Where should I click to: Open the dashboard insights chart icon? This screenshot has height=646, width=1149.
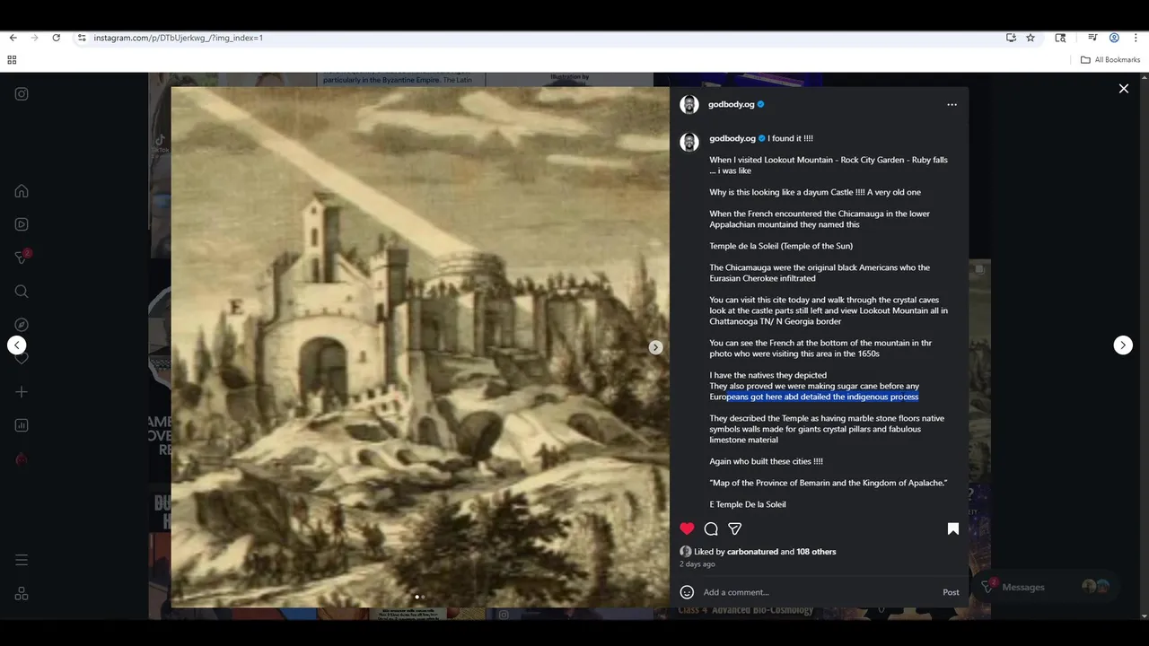coord(22,425)
